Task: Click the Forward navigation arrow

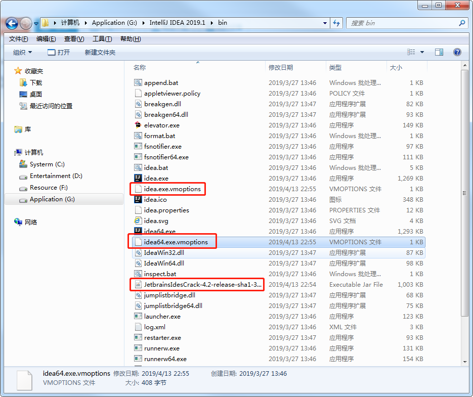Action: [x=26, y=23]
